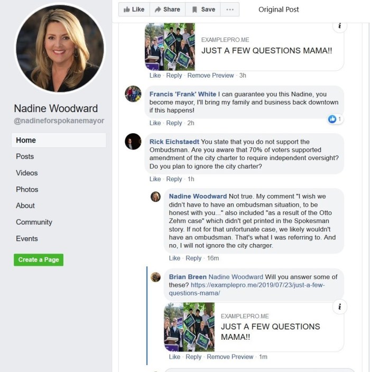
Task: Share the post using the Share arrow button
Action: pyautogui.click(x=168, y=10)
